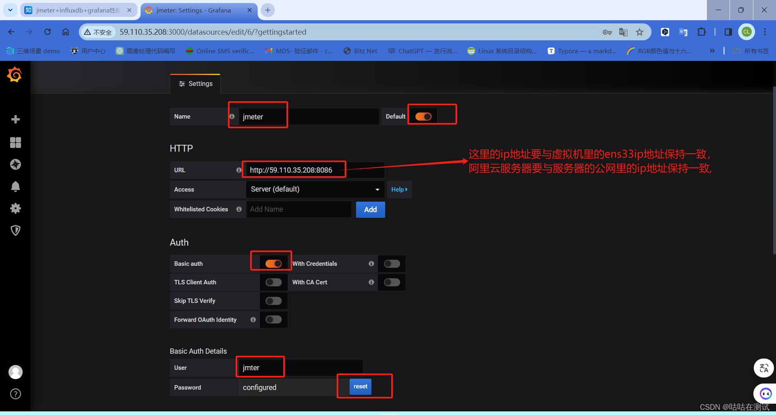Screen dimensions: 776x415
Task: Bookmark this page with the star icon
Action: pyautogui.click(x=639, y=32)
